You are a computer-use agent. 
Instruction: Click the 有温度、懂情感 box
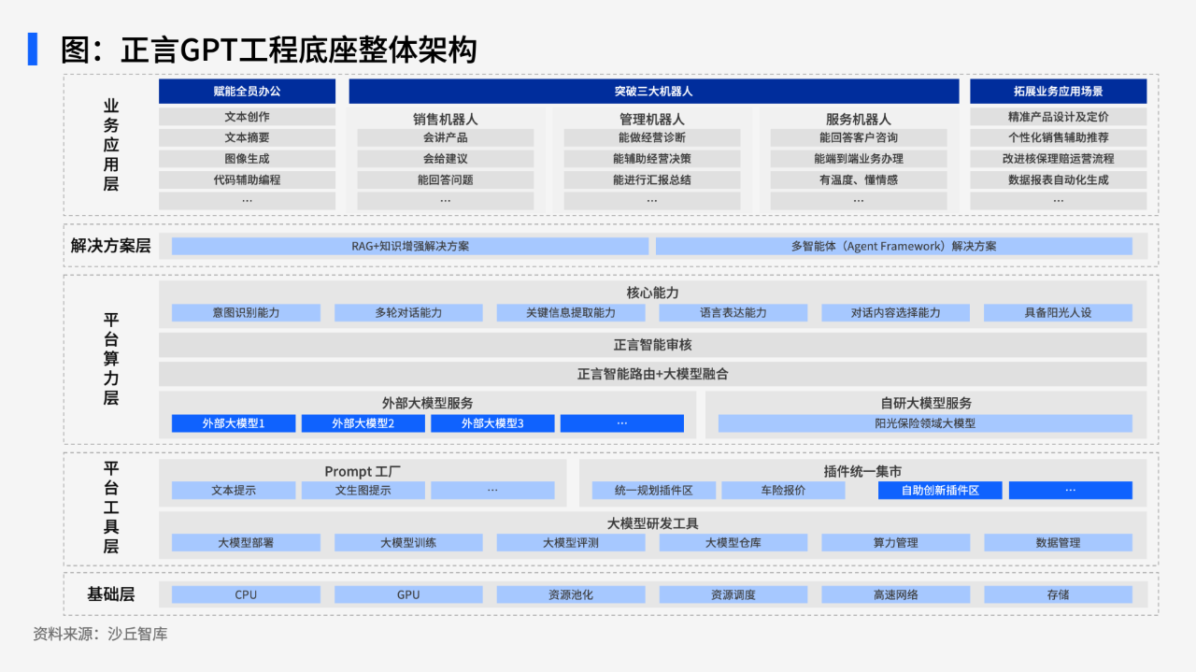(858, 179)
